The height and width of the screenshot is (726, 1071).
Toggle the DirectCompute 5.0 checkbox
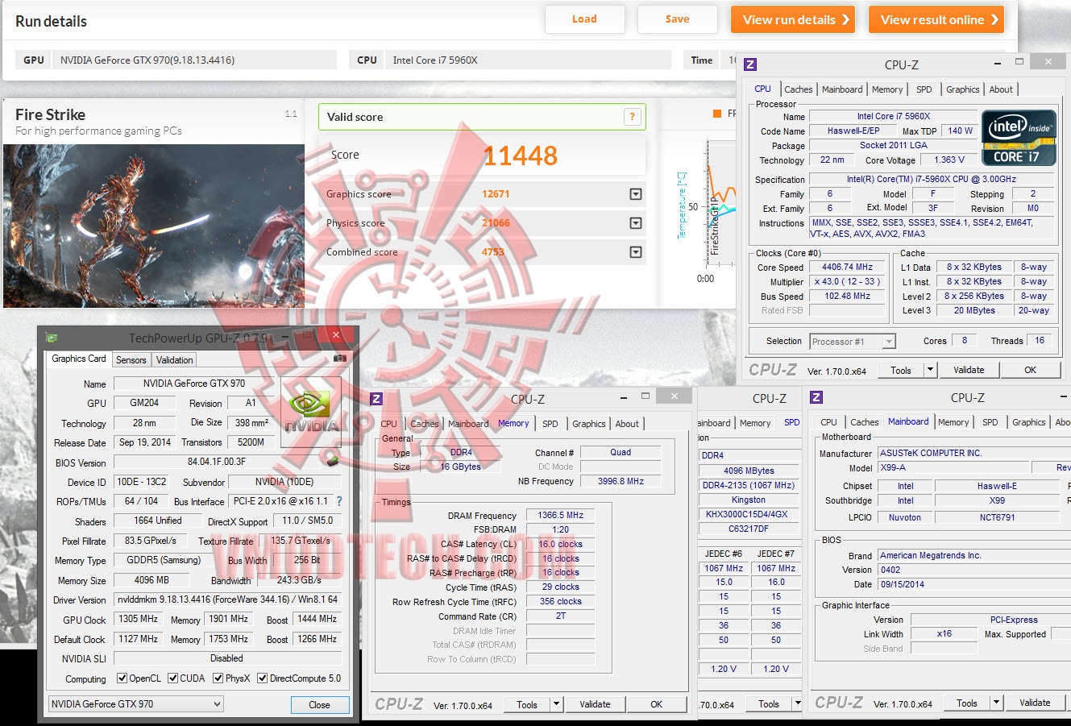pos(262,678)
